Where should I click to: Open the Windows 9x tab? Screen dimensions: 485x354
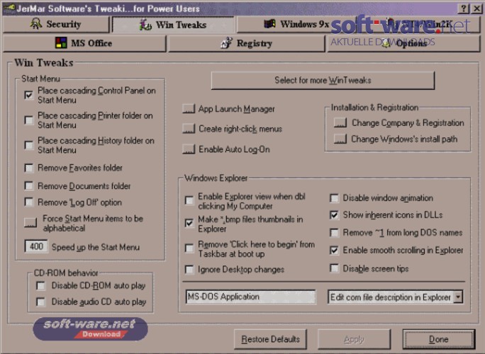[296, 24]
